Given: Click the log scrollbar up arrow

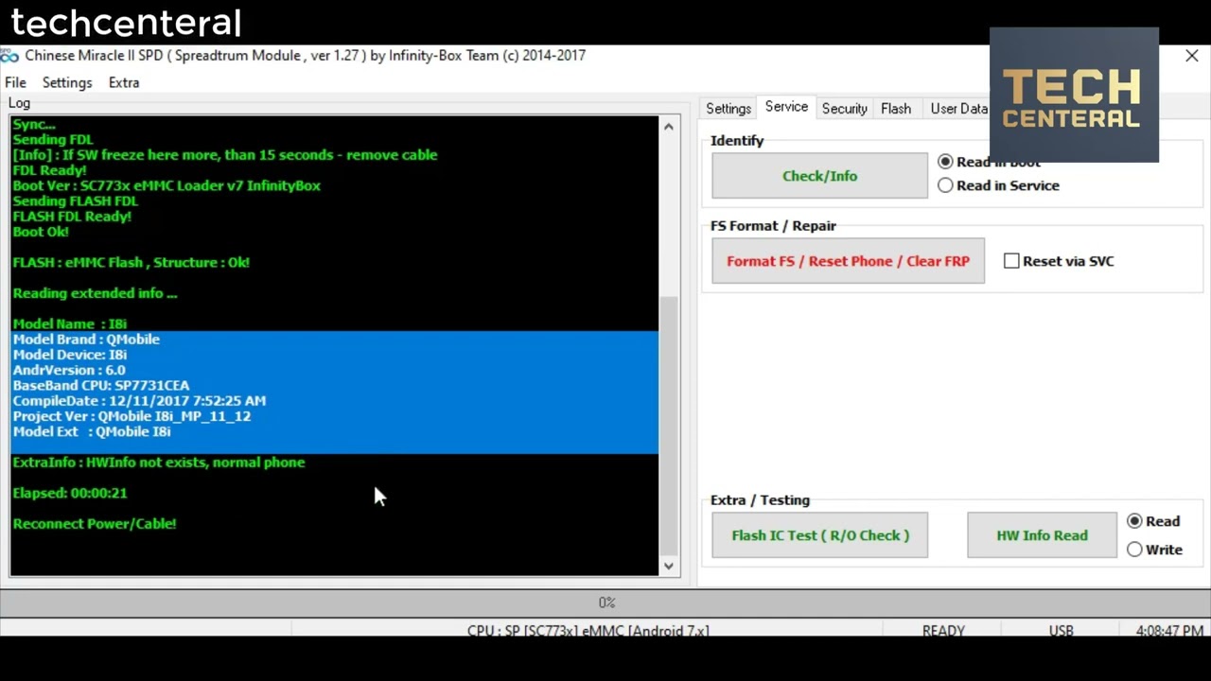Looking at the screenshot, I should tap(669, 127).
